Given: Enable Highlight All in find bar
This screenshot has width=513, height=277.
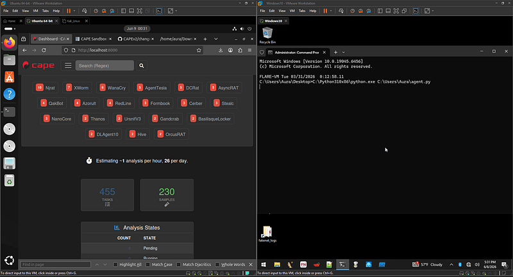Looking at the screenshot, I should click(x=115, y=265).
